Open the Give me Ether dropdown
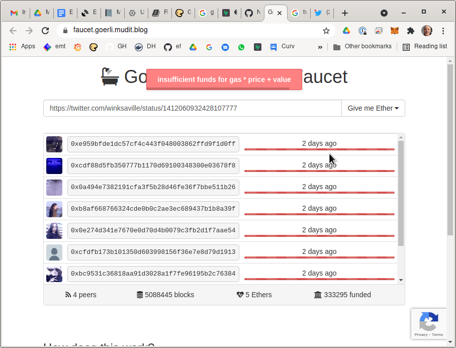The image size is (456, 348). 373,108
